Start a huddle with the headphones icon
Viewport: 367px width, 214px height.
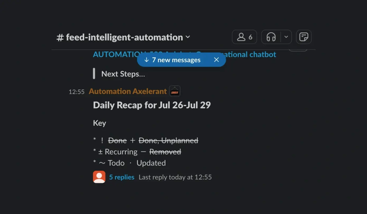pyautogui.click(x=271, y=37)
